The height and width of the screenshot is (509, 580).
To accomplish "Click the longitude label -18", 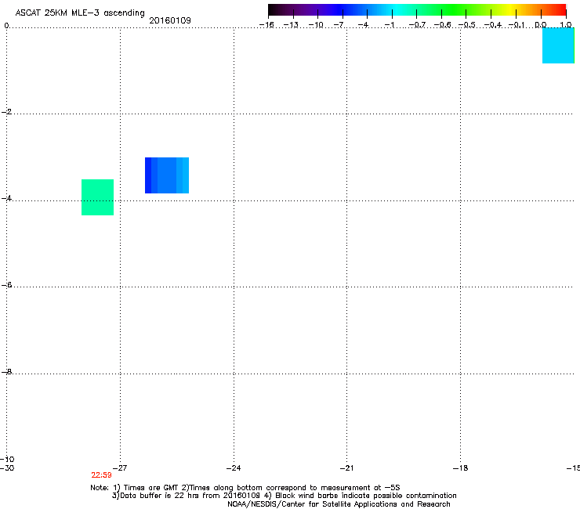I will click(x=460, y=468).
